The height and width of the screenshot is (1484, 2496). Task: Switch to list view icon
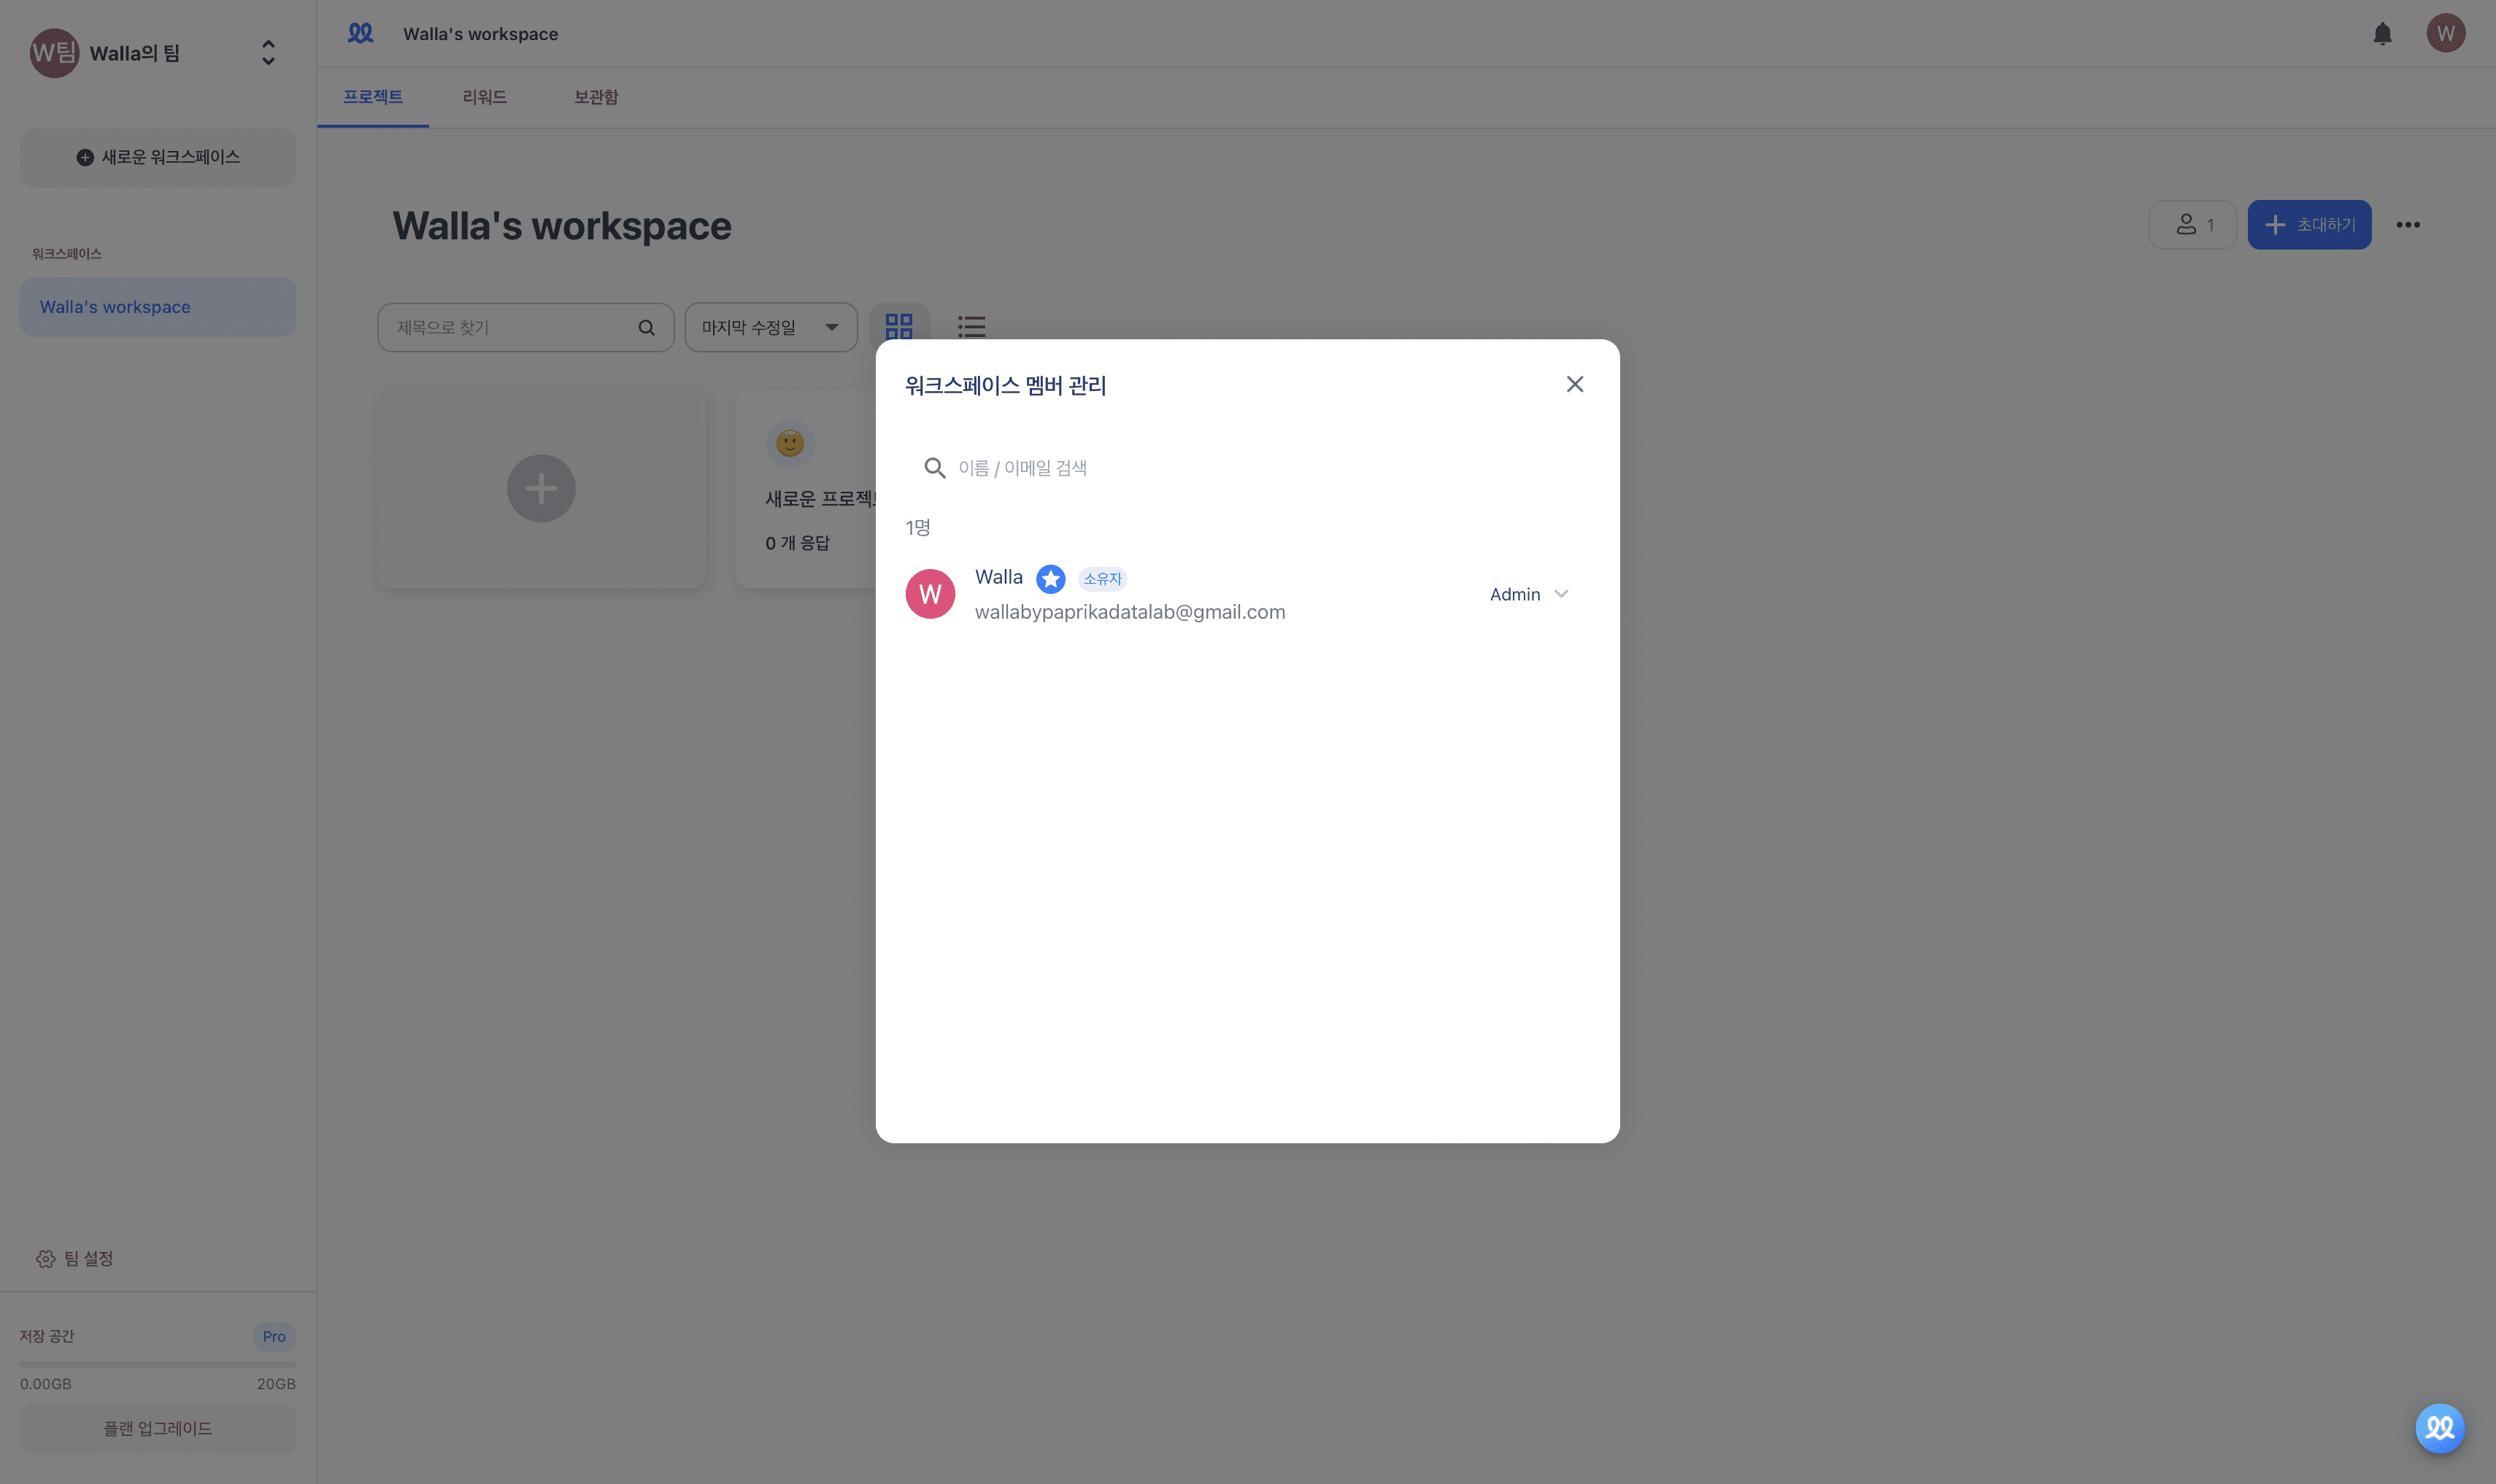pyautogui.click(x=971, y=326)
